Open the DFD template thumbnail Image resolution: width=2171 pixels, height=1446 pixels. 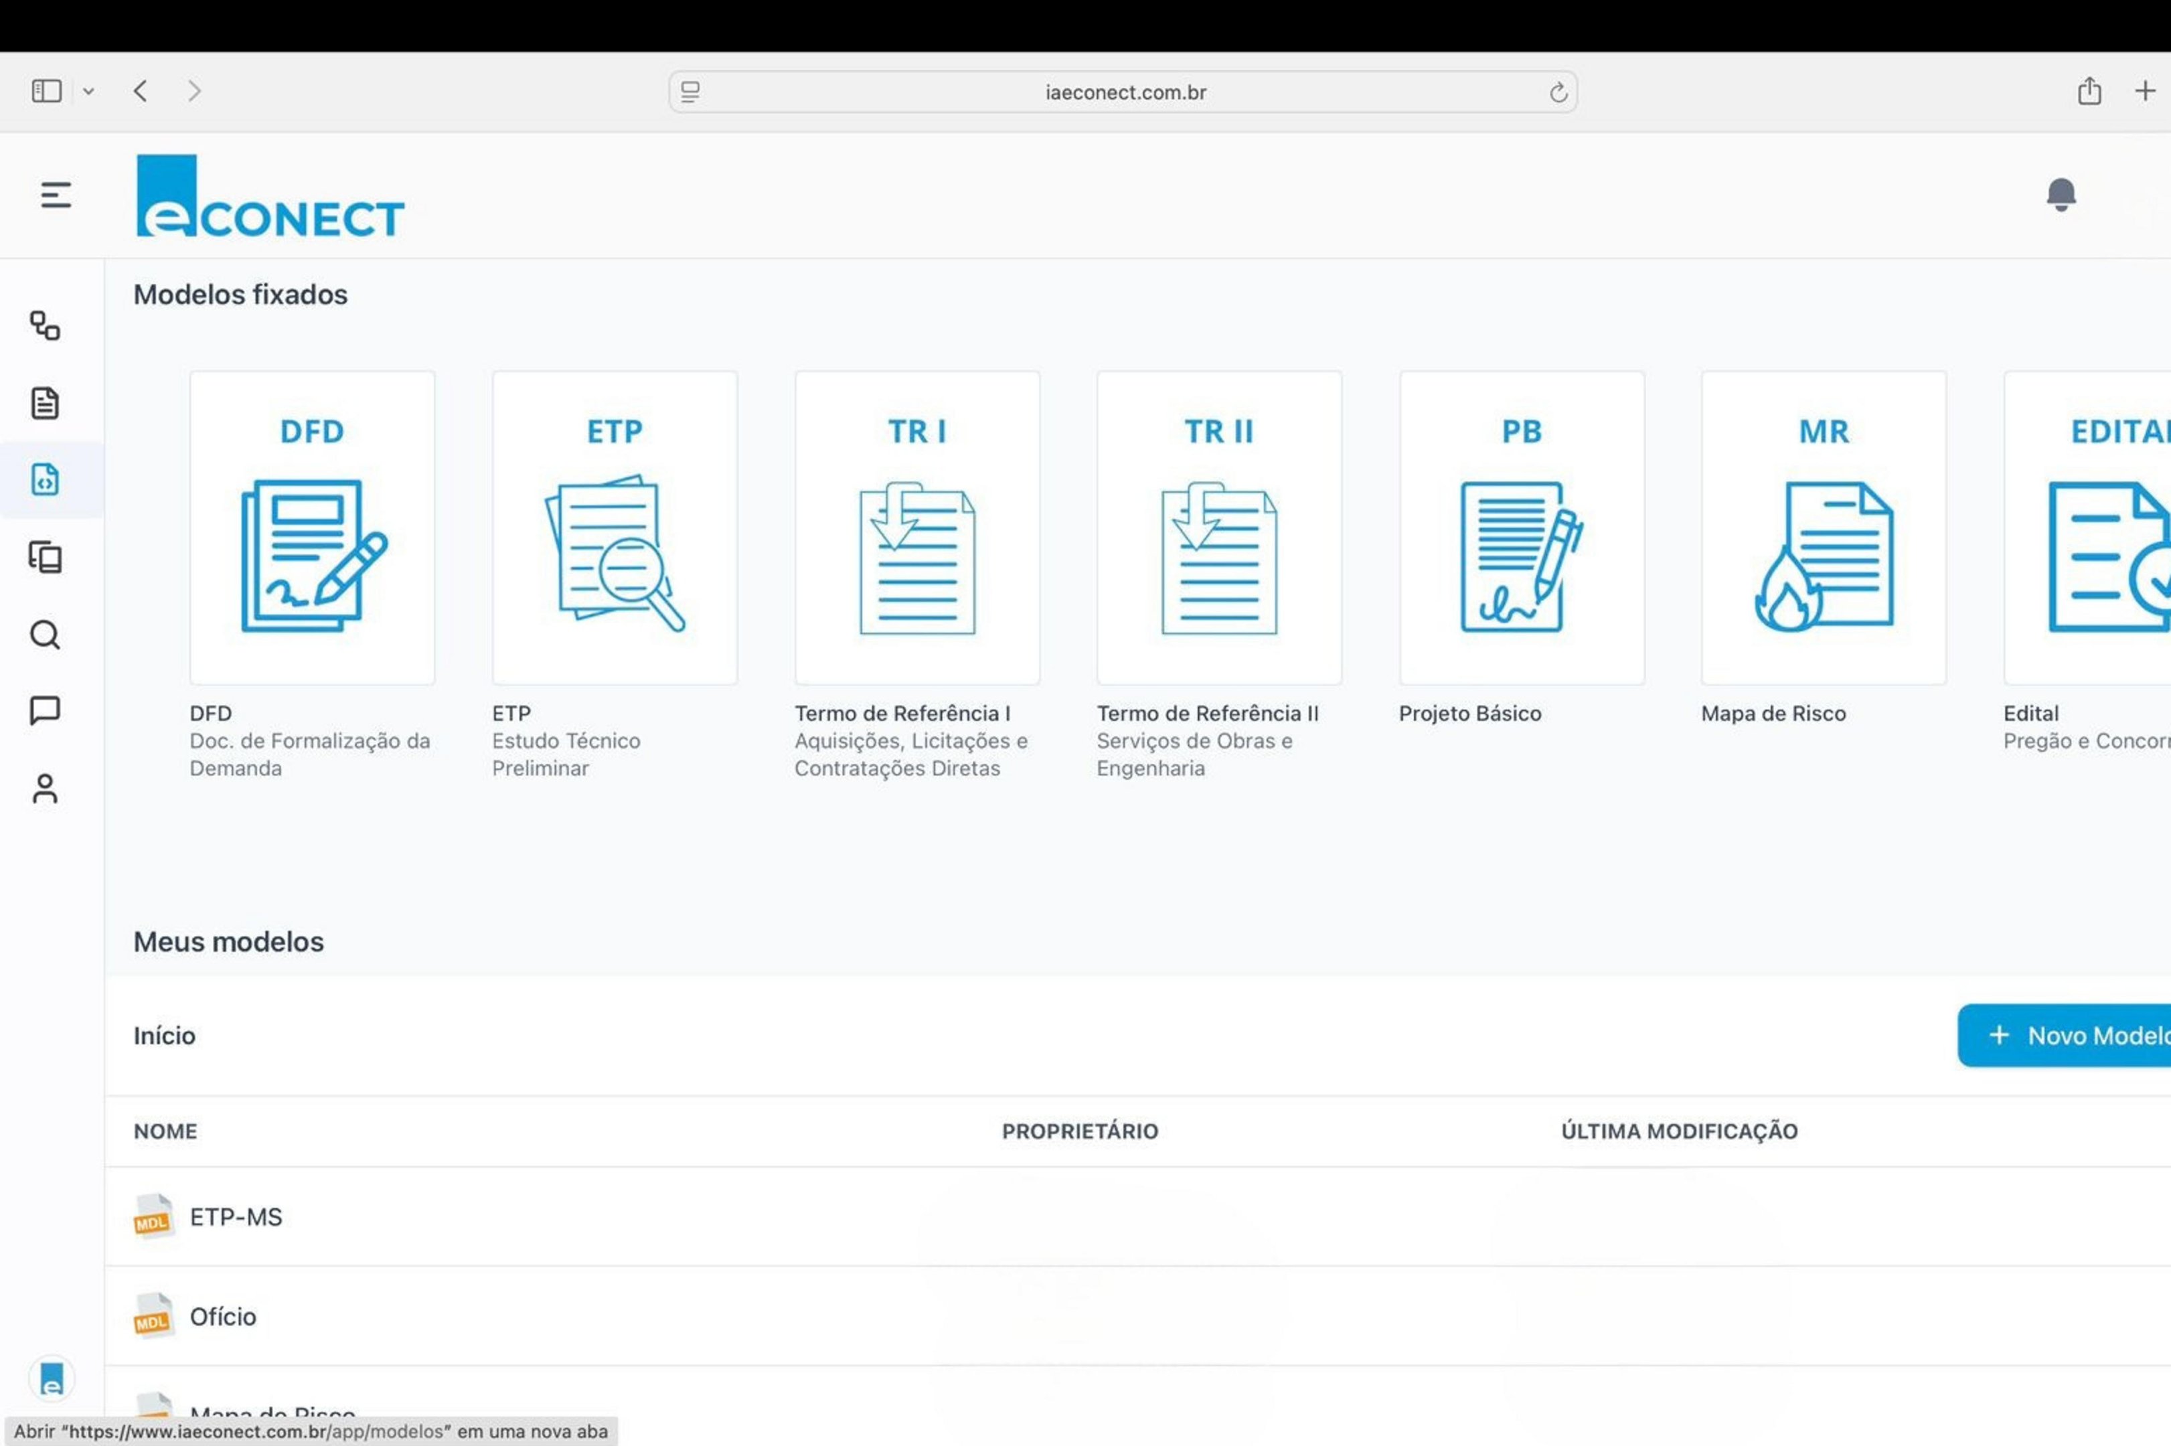tap(312, 528)
